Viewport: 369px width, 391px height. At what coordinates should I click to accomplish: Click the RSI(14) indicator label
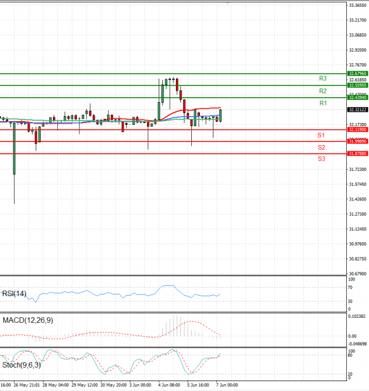tap(14, 294)
